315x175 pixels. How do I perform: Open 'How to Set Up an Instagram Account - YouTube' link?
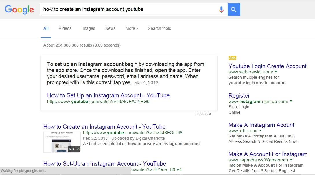tap(108, 95)
